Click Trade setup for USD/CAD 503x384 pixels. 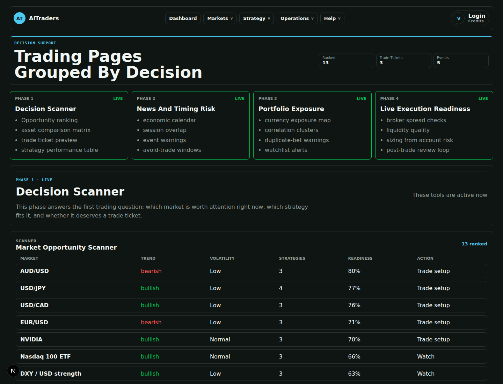[x=433, y=305]
